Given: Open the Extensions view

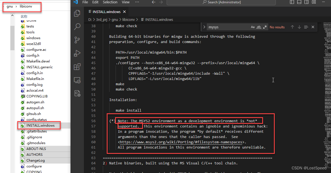Looking at the screenshot, I should [77, 66].
